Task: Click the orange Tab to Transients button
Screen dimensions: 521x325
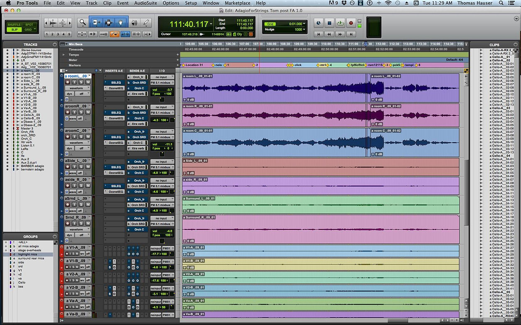Action: pyautogui.click(x=115, y=34)
